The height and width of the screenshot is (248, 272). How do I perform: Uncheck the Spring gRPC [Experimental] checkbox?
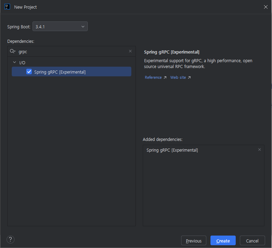tap(29, 71)
